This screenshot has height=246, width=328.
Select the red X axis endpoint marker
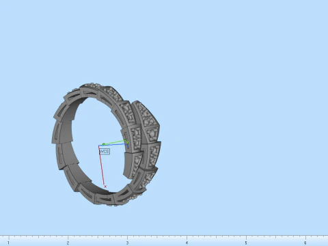tap(105, 187)
